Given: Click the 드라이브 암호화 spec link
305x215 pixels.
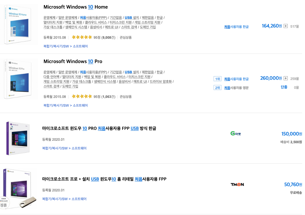Looking at the screenshot, I should (x=161, y=82).
